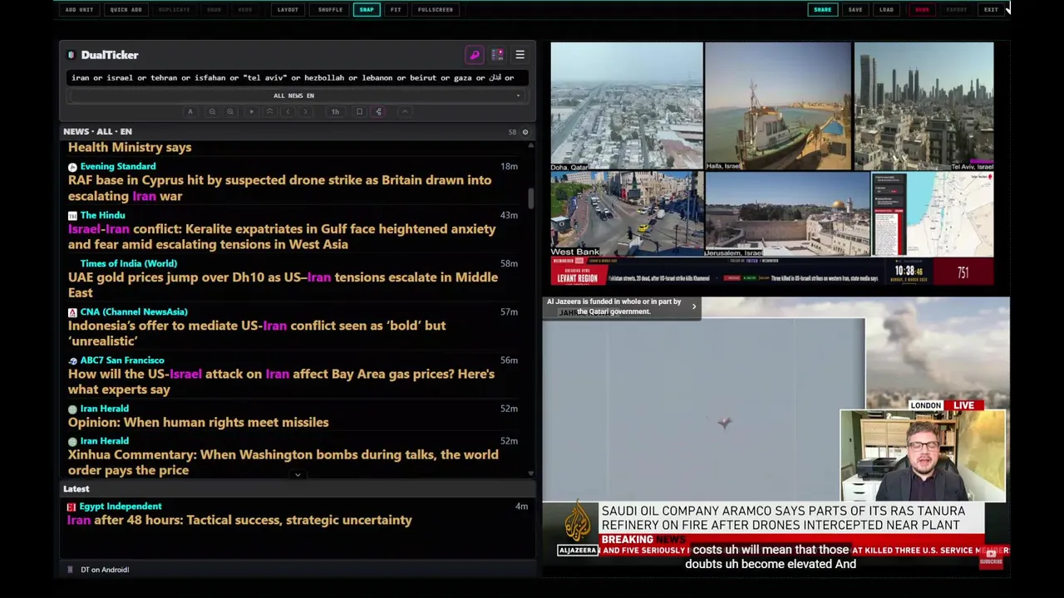Click the FIT toolbar button
The height and width of the screenshot is (598, 1064).
396,10
